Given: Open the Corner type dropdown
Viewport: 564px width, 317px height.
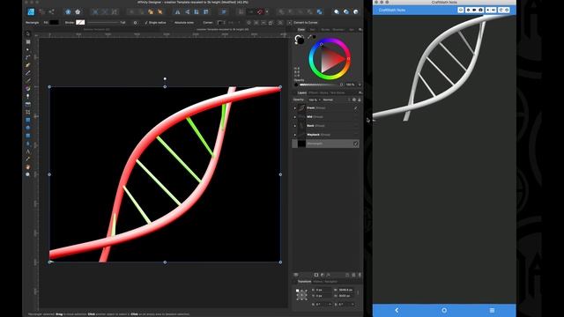Looking at the screenshot, I should (x=222, y=23).
